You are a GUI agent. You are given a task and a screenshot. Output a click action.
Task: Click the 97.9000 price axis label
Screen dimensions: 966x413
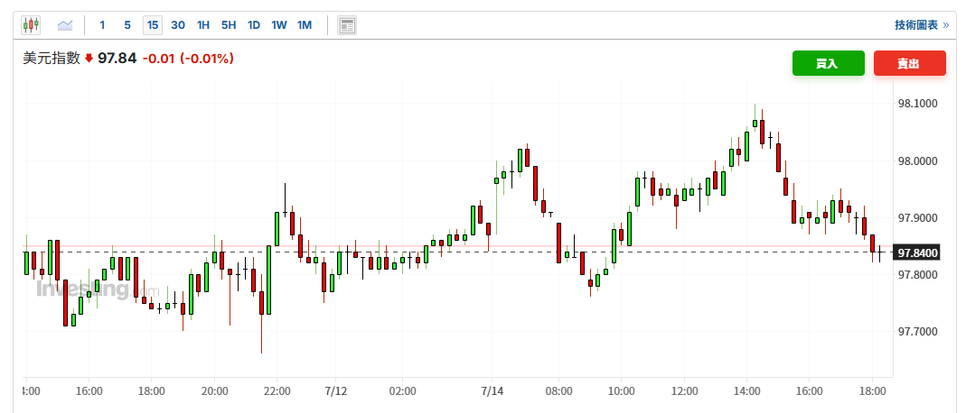(x=917, y=218)
